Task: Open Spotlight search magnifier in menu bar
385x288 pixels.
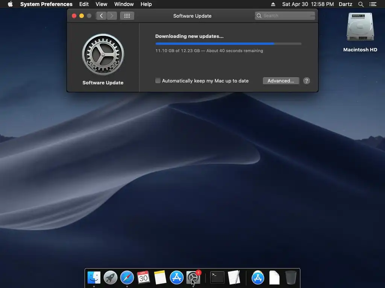Action: [361, 4]
